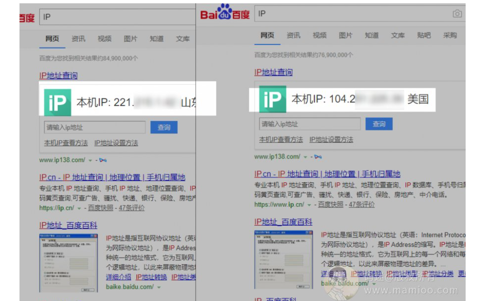Click 本机IP查看方法 link in the left window
This screenshot has width=499, height=301.
tap(66, 143)
